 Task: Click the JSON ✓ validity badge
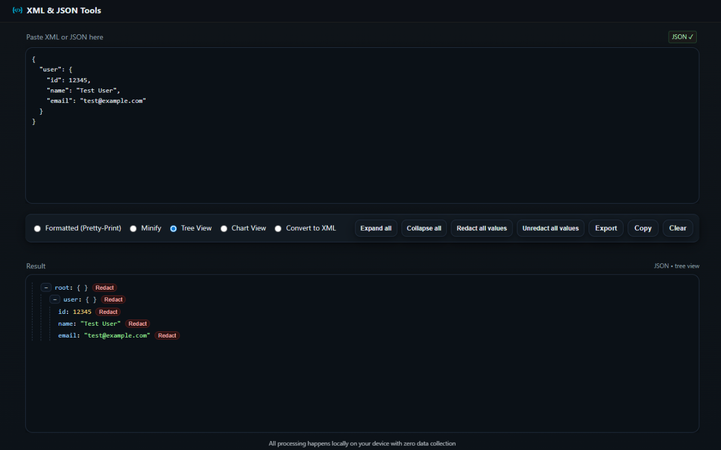[x=683, y=37]
